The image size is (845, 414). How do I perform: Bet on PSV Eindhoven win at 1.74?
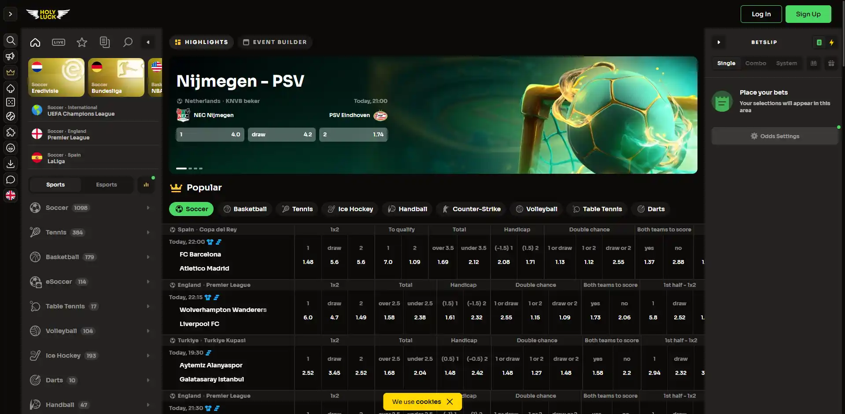[x=353, y=135]
